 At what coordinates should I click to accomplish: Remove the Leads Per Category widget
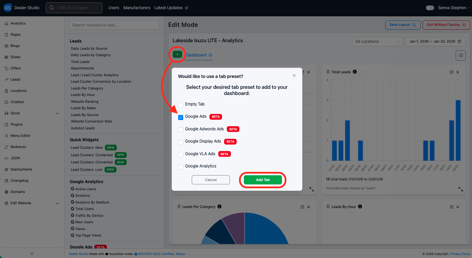pos(309,207)
